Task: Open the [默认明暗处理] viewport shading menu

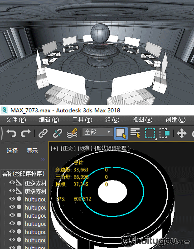Action: point(112,148)
